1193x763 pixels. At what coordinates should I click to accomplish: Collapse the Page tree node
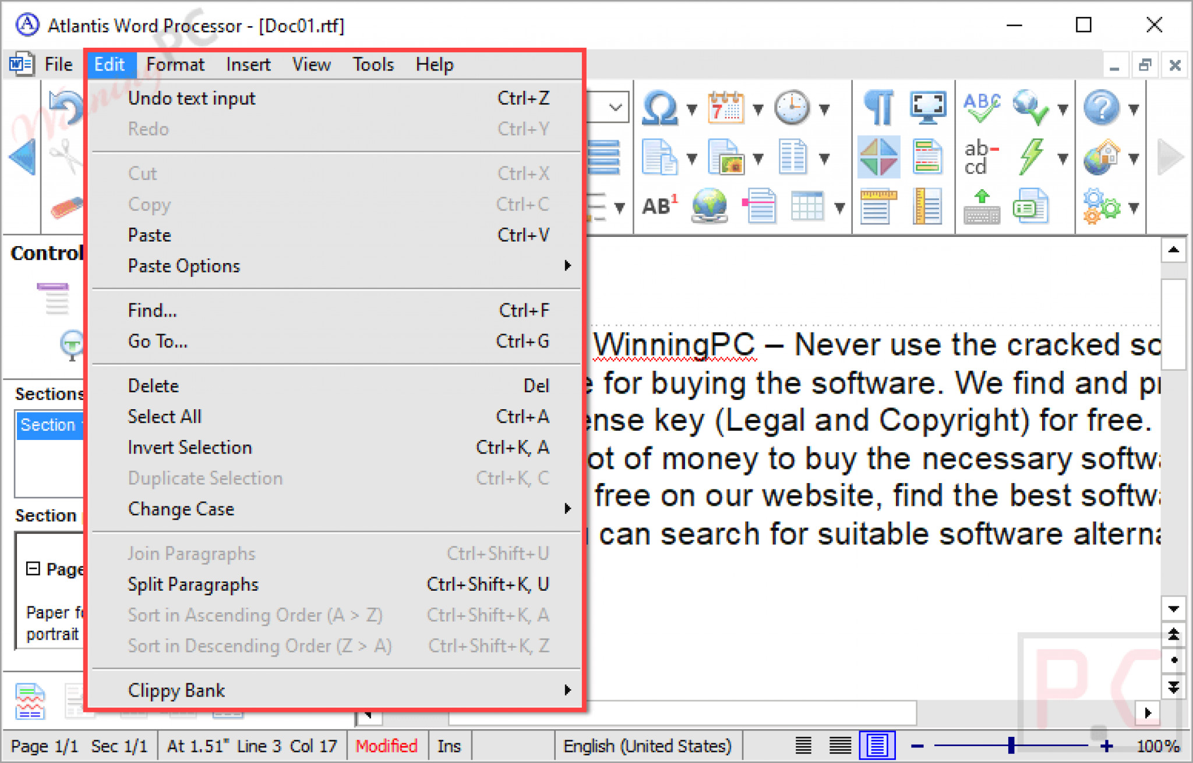(x=33, y=569)
